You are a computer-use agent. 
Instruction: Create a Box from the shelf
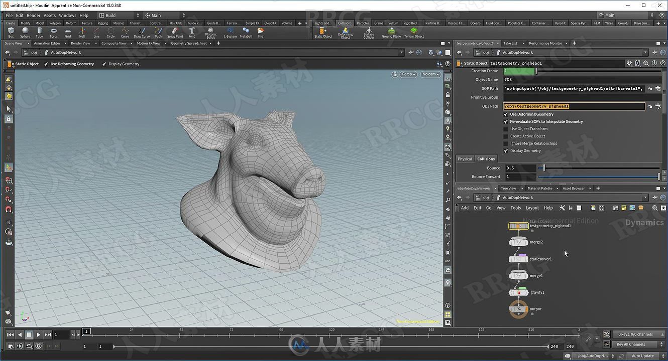click(11, 33)
